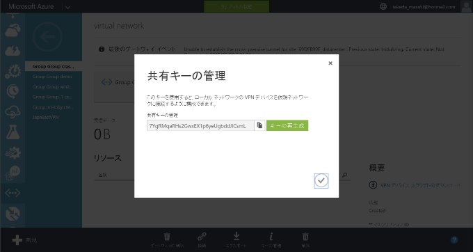Open the help question mark icon
473x252 pixels.
pyautogui.click(x=454, y=240)
